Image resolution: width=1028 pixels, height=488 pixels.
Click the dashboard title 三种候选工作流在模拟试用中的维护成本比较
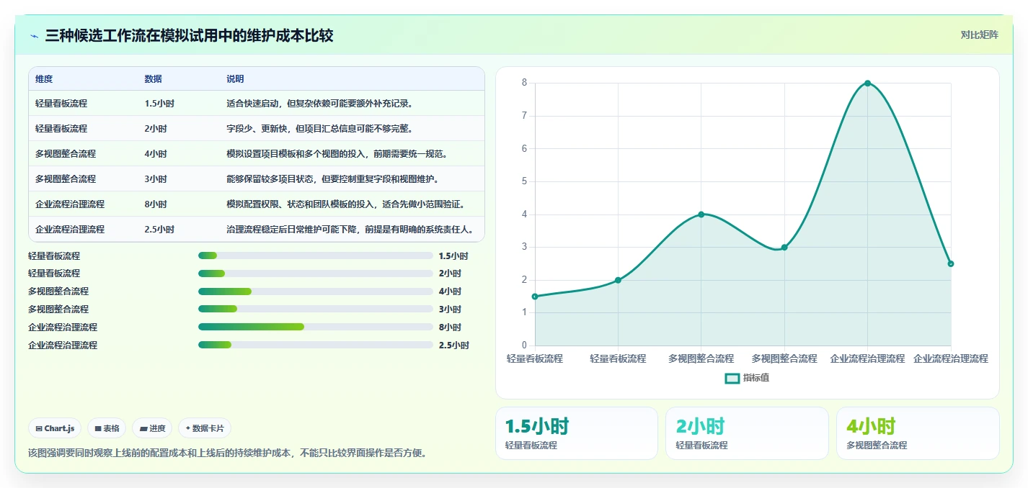189,36
